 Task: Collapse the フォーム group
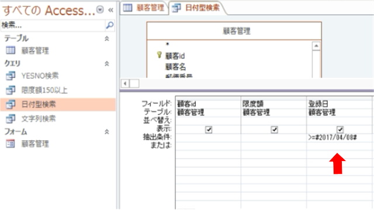pyautogui.click(x=107, y=132)
